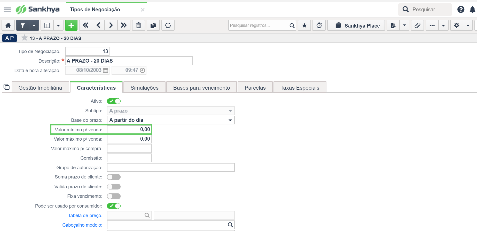
Task: Open the Bases para vencimento tab
Action: [202, 88]
